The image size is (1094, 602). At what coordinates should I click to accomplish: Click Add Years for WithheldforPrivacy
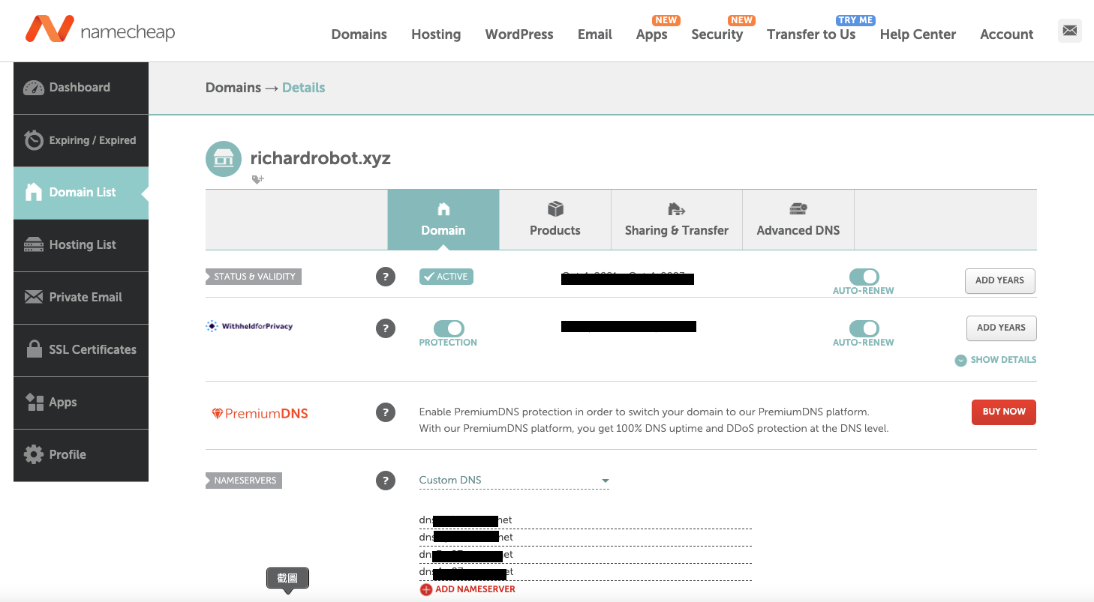click(1001, 328)
